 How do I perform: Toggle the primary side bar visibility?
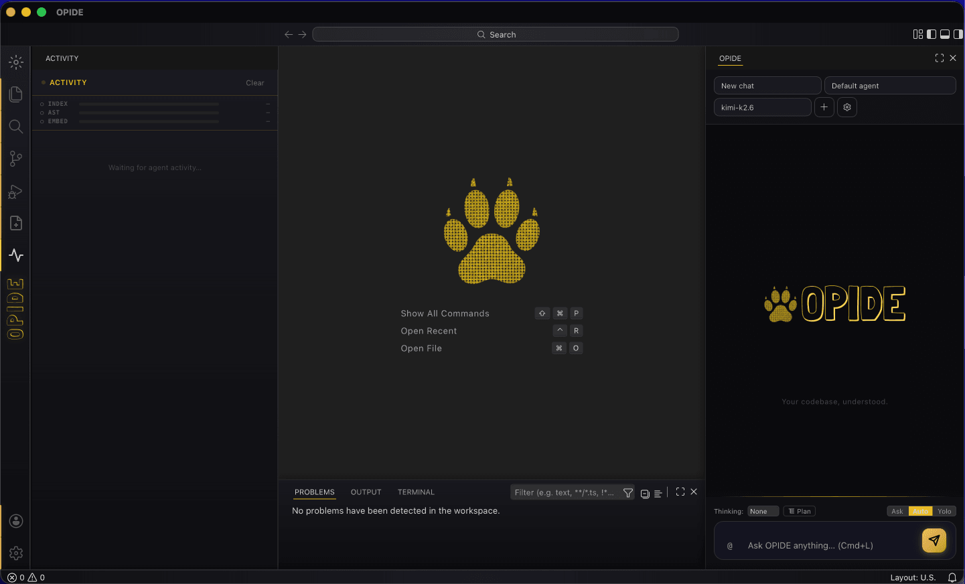tap(932, 34)
